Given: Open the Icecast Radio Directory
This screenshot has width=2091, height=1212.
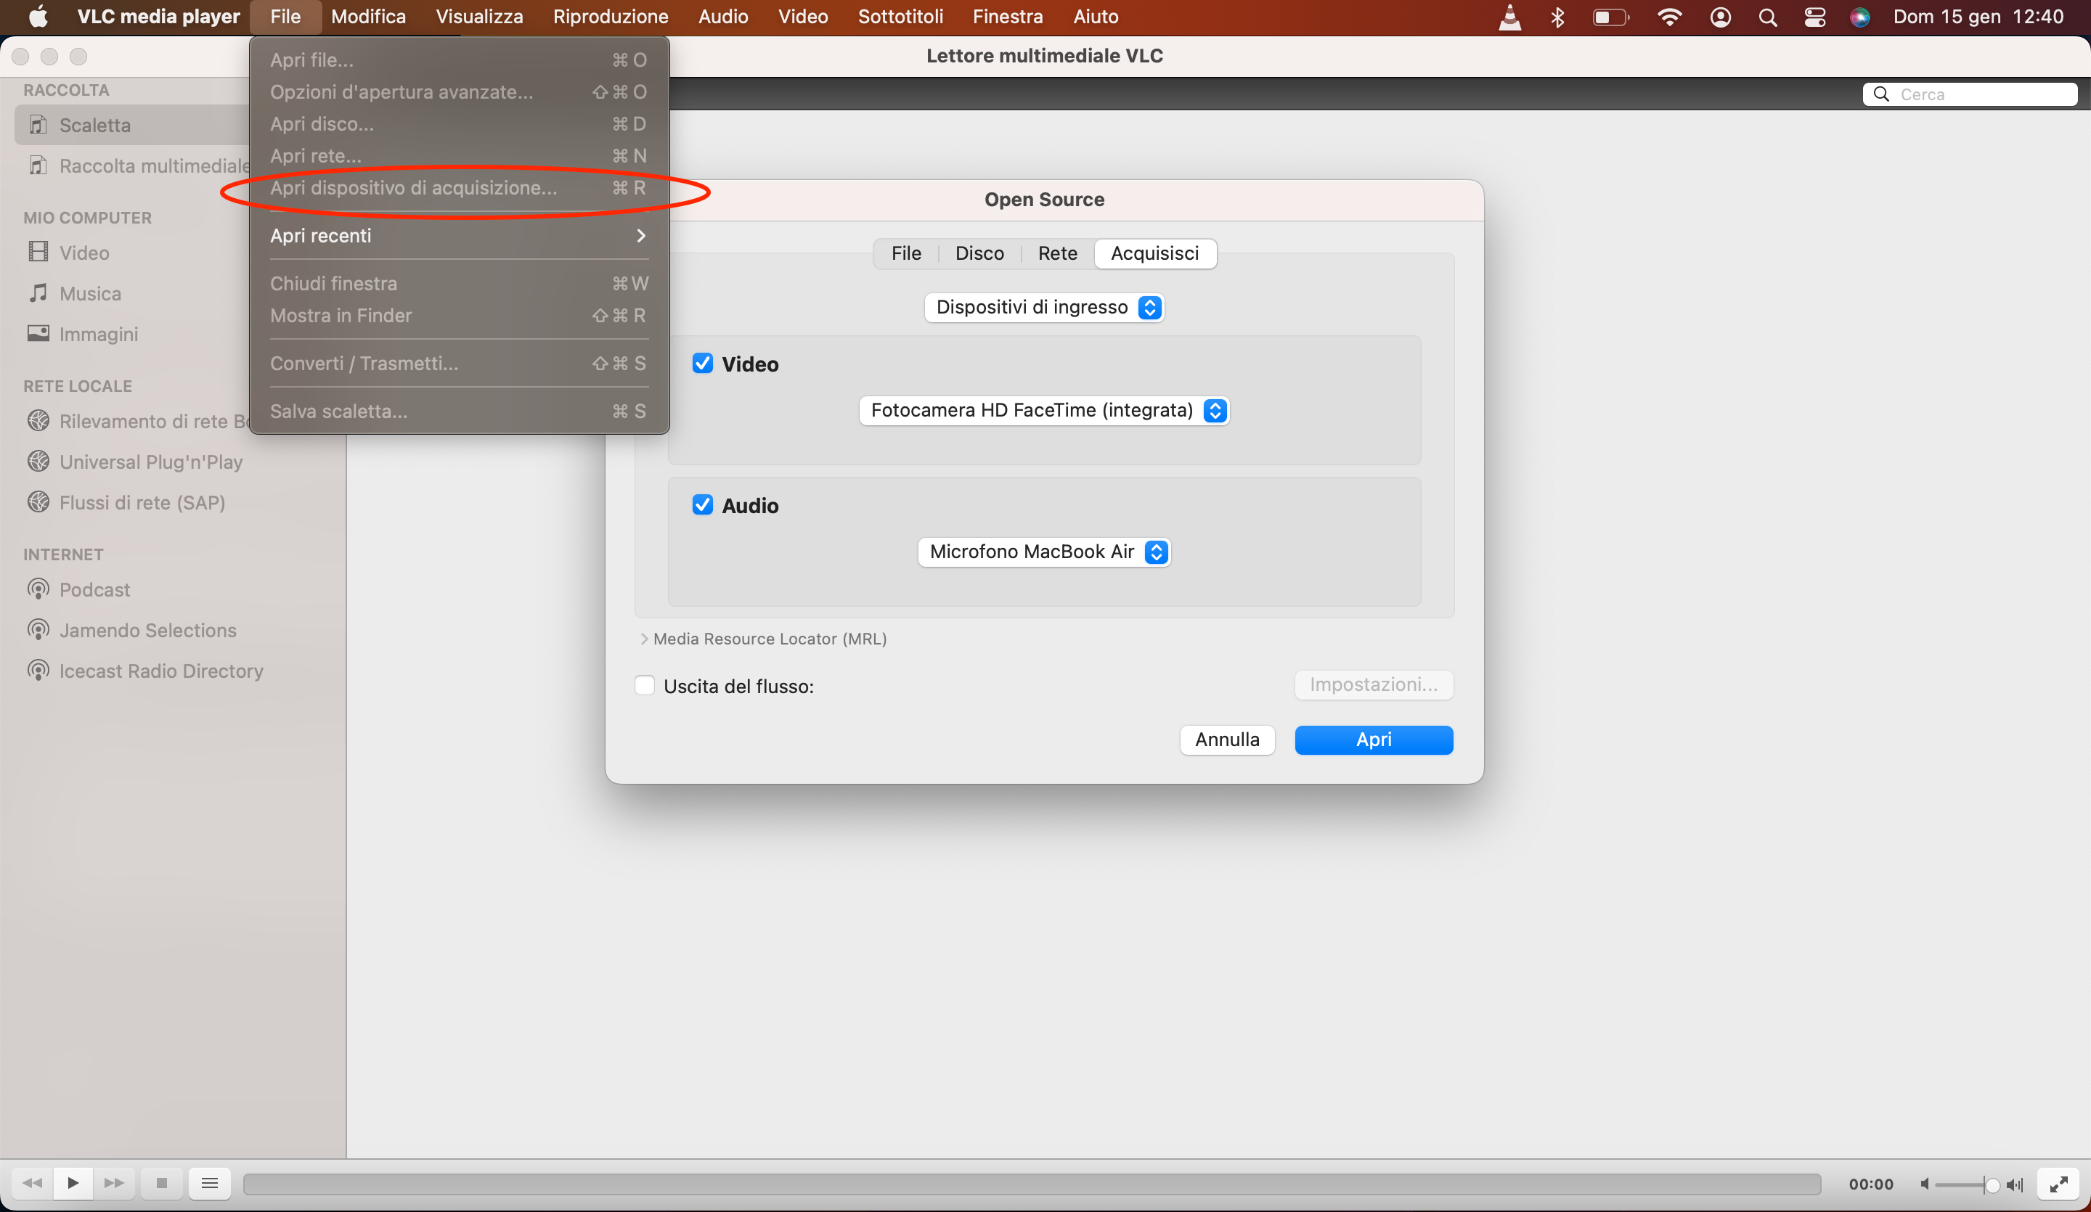Looking at the screenshot, I should 160,671.
